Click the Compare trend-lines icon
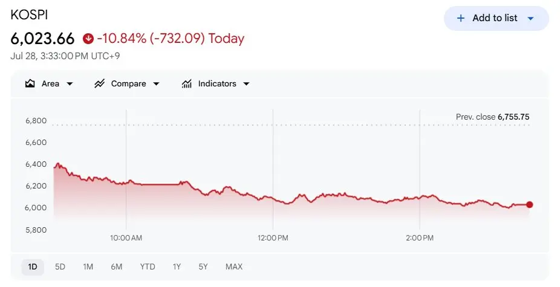Screen dimensions: 560x287 (x=99, y=83)
